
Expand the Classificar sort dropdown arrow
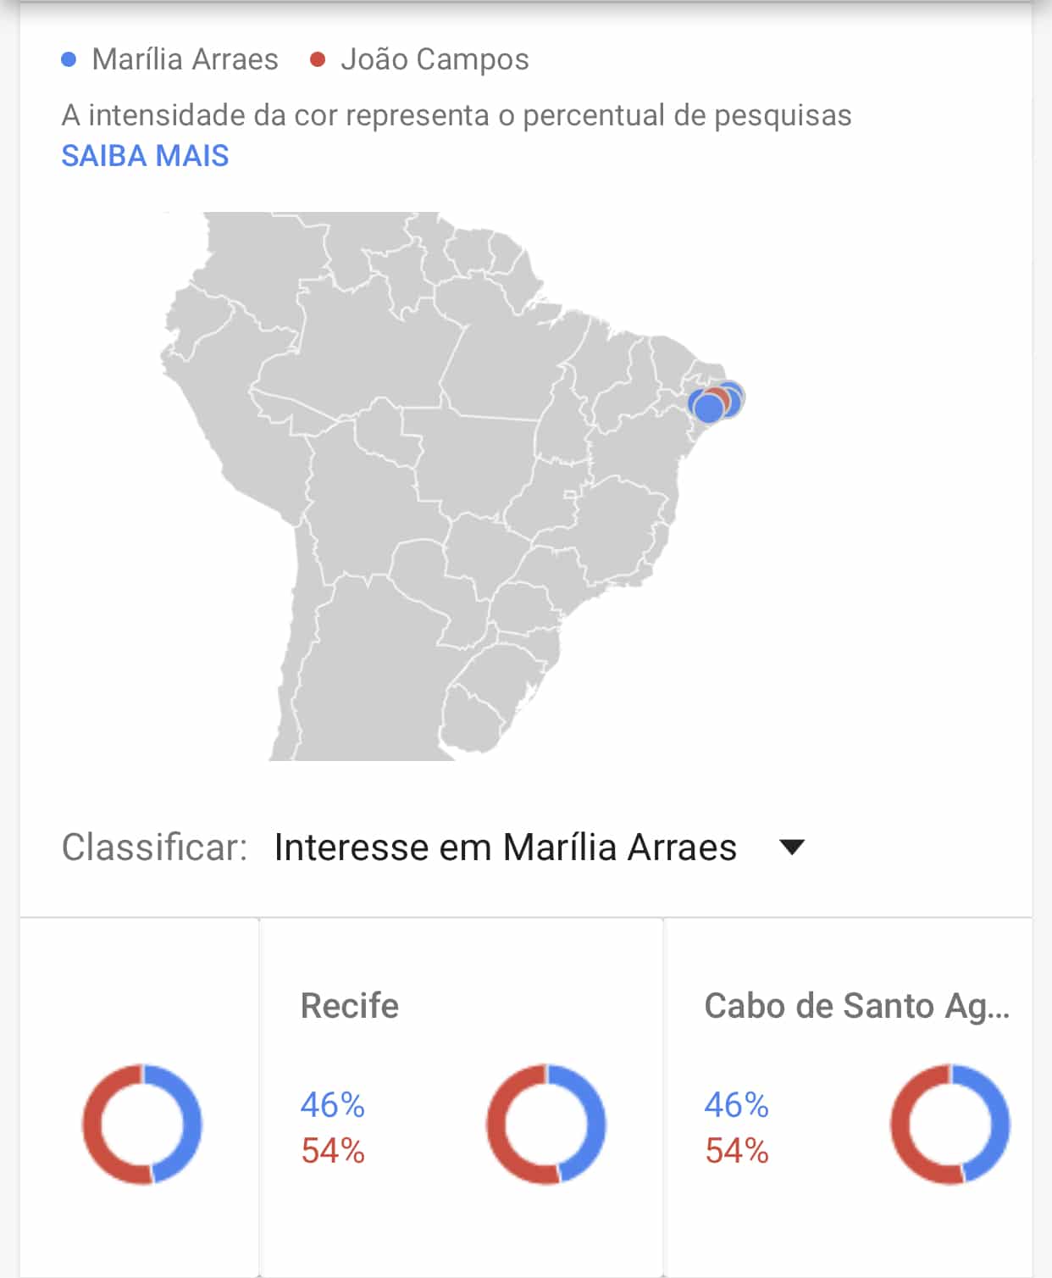tap(791, 847)
